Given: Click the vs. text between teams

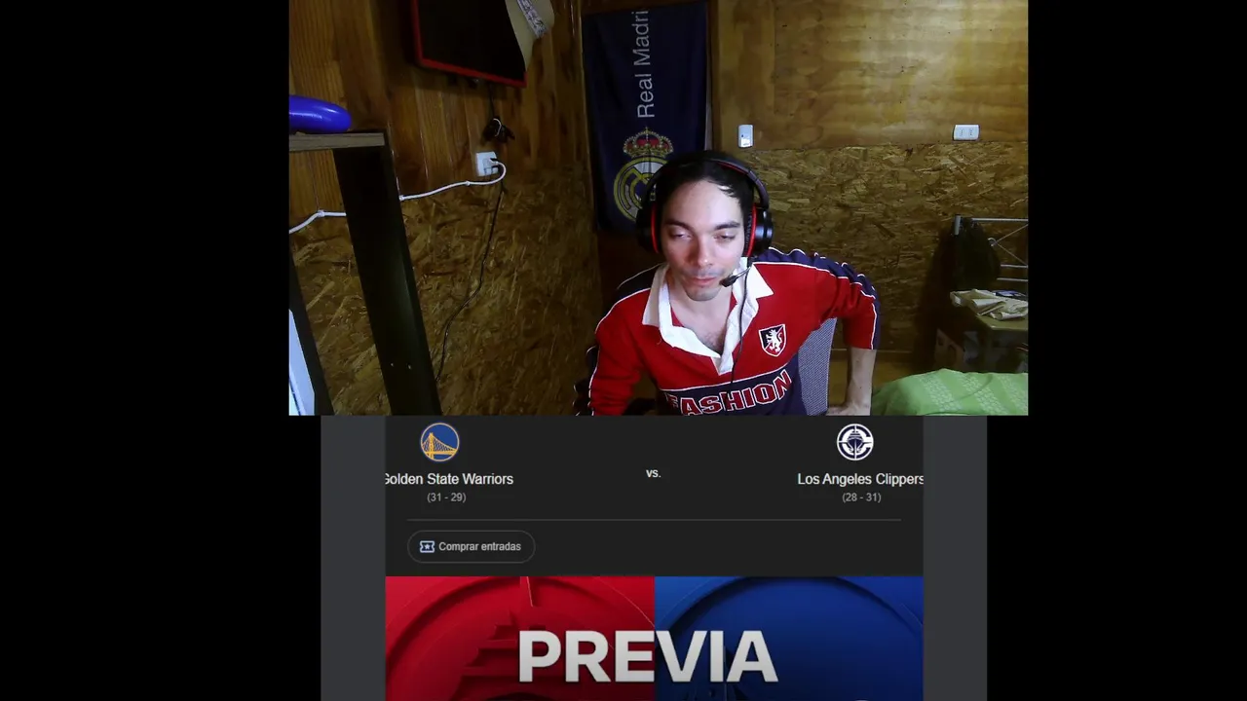Looking at the screenshot, I should [654, 473].
